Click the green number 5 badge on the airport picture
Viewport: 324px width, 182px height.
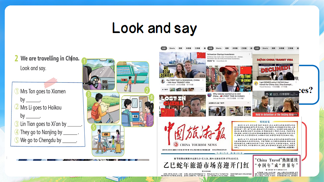coord(93,127)
